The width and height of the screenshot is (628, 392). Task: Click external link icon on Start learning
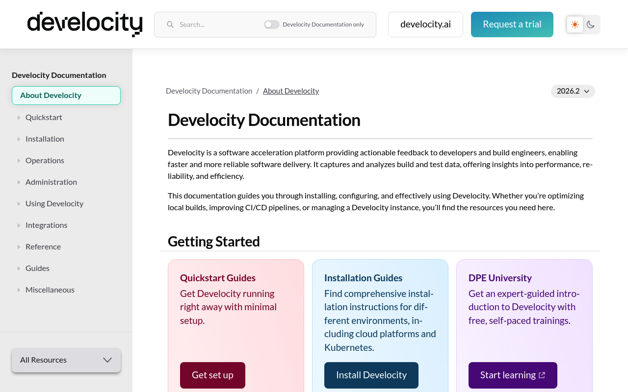point(542,375)
